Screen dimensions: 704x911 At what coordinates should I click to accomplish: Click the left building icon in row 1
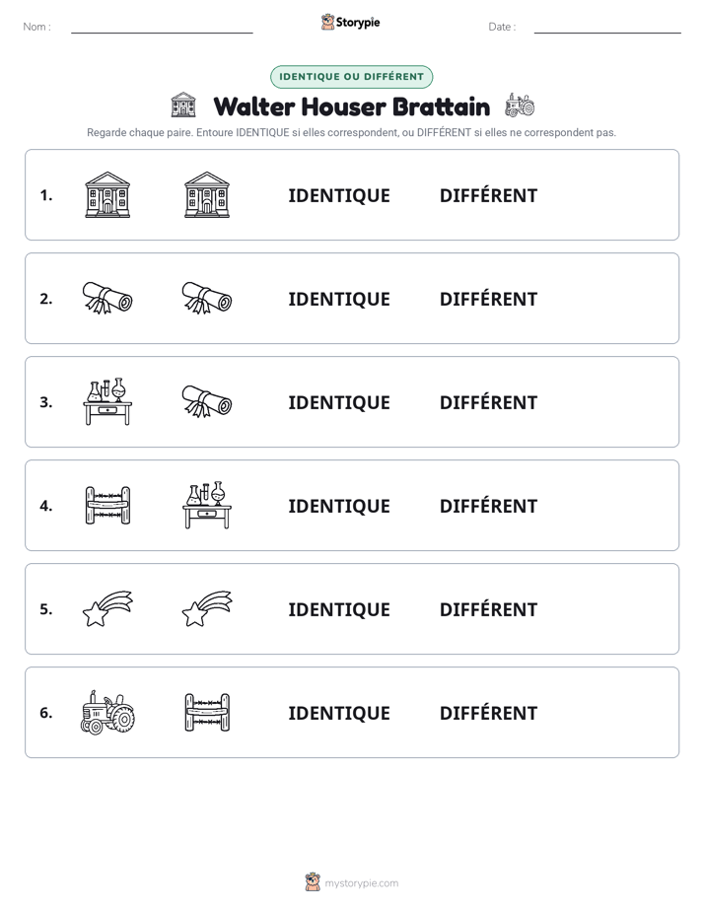click(x=107, y=194)
